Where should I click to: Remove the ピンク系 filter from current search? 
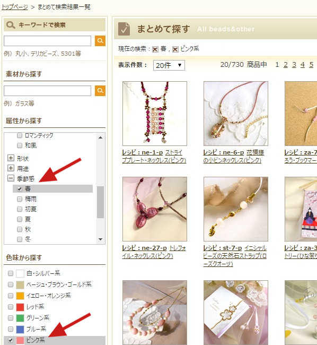point(175,49)
